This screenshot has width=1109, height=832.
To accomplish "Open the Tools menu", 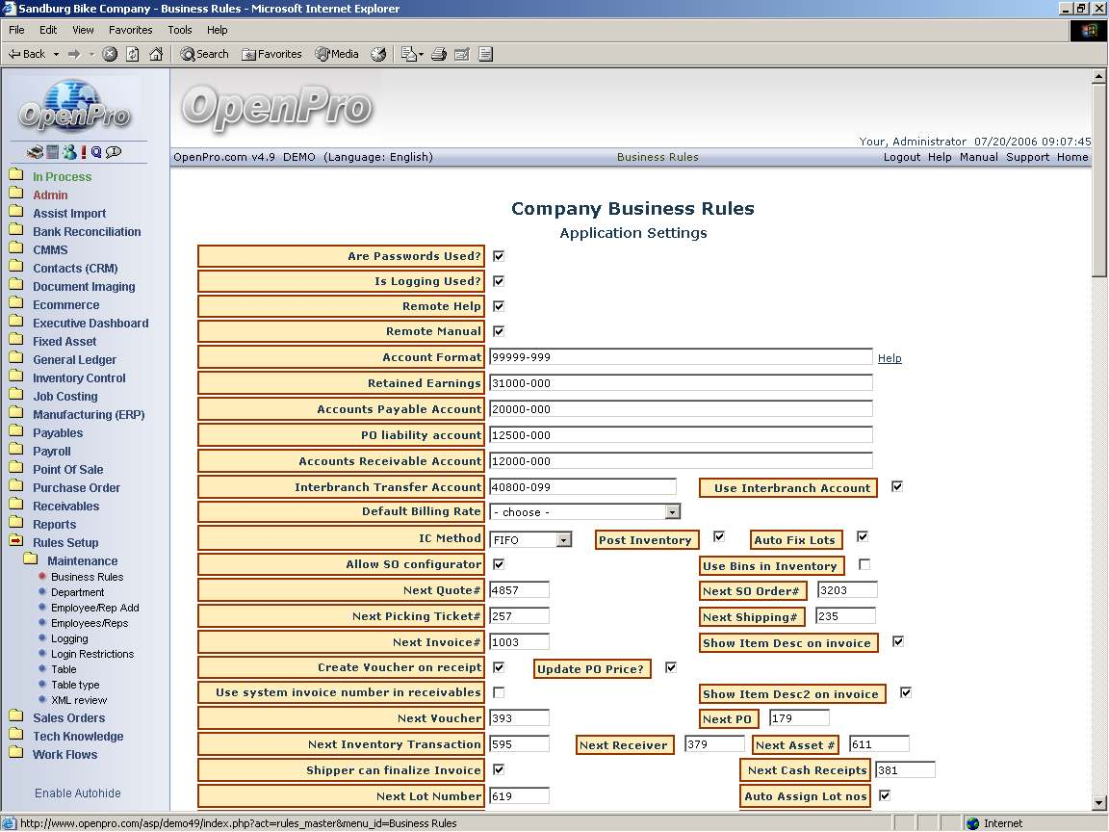I will 180,30.
